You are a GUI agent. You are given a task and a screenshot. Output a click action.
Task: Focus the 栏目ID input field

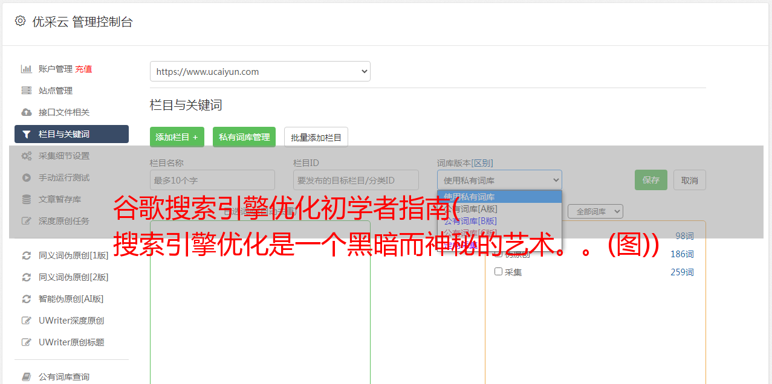356,180
